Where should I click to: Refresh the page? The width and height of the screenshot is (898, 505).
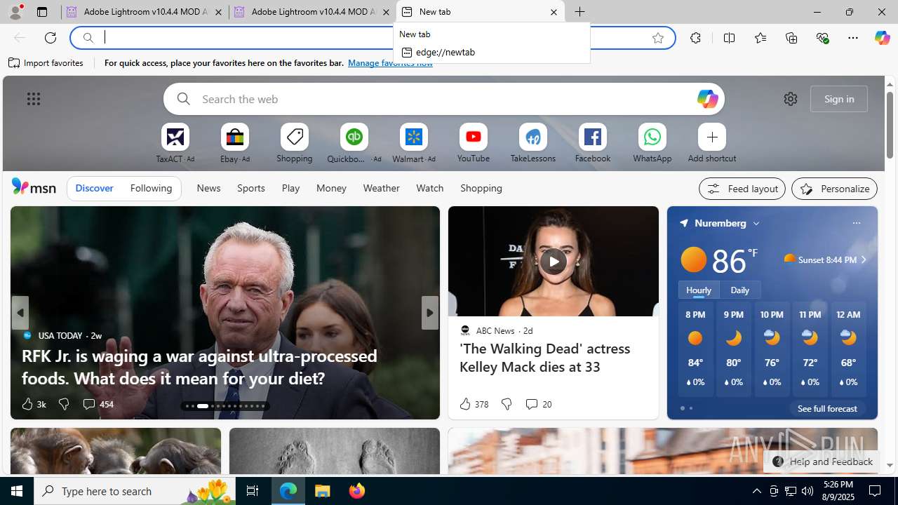tap(51, 38)
